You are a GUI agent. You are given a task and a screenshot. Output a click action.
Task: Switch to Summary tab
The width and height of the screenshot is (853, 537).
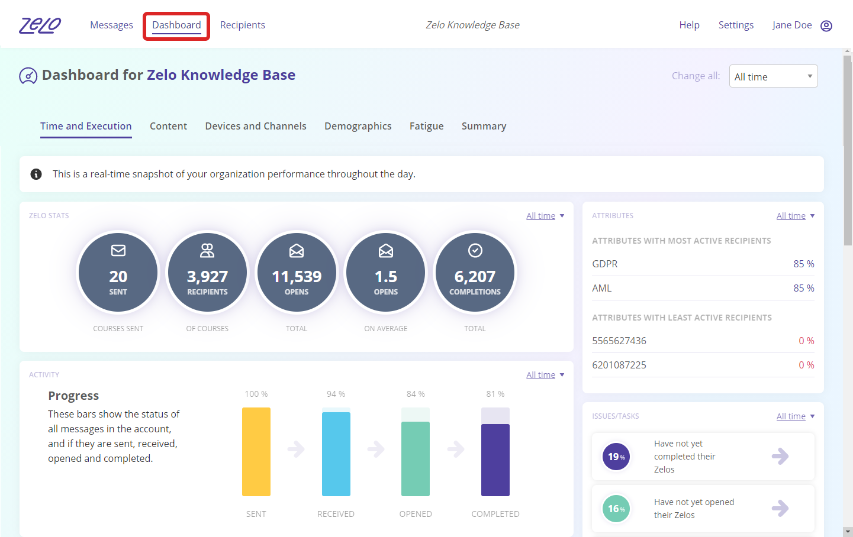(x=484, y=126)
